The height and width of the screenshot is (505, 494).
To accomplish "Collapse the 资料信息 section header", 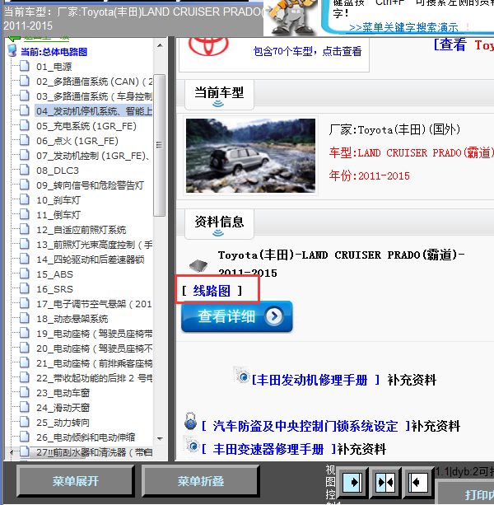I will 219,224.
